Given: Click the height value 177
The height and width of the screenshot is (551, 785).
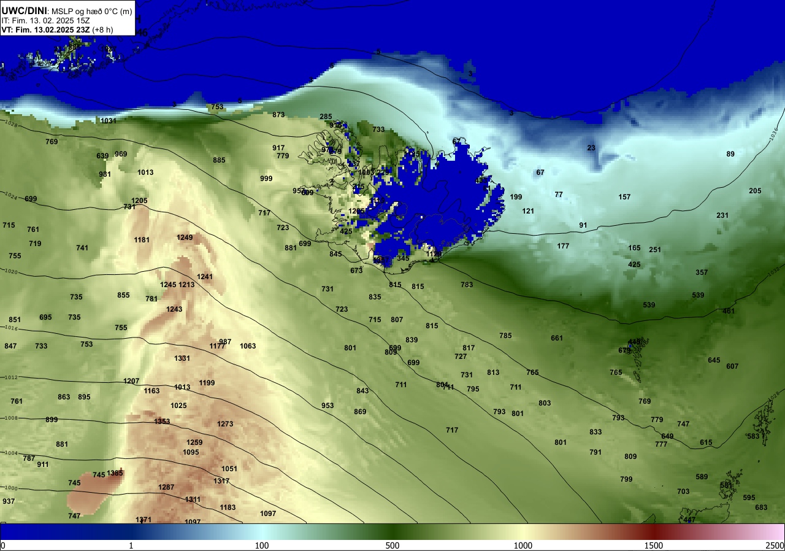Looking at the screenshot, I should [x=563, y=246].
